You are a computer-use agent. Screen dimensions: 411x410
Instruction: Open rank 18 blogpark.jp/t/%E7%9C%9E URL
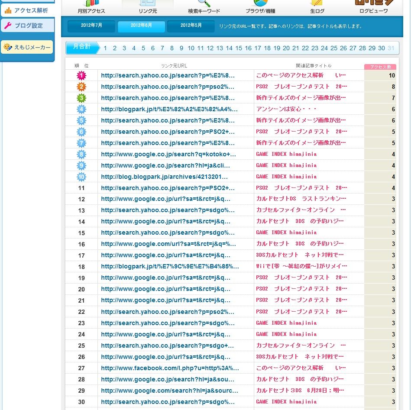(x=170, y=267)
